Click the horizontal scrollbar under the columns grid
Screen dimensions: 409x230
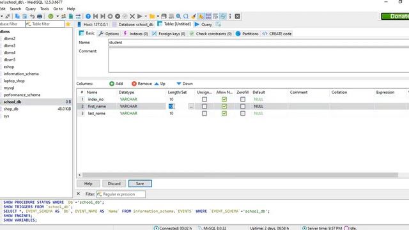coord(240,174)
